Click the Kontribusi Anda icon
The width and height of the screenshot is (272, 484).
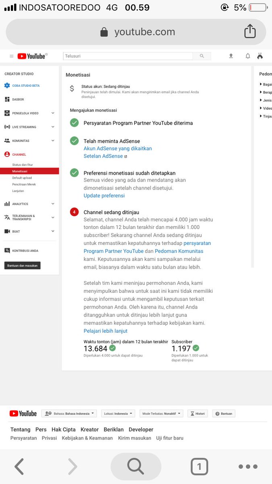pyautogui.click(x=7, y=250)
